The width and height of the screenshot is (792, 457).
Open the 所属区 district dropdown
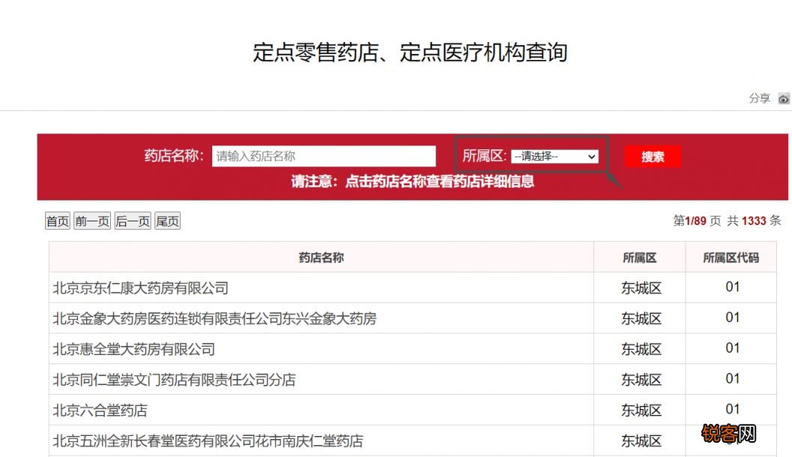tap(554, 157)
